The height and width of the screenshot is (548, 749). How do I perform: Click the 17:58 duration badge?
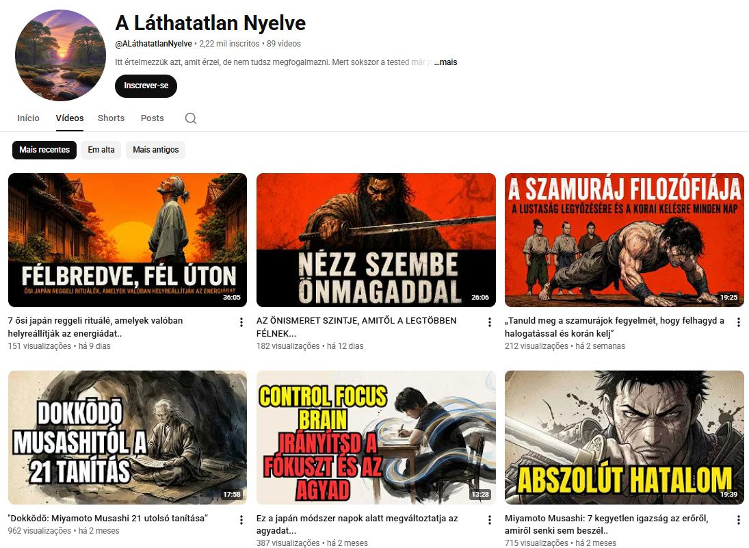click(x=232, y=495)
